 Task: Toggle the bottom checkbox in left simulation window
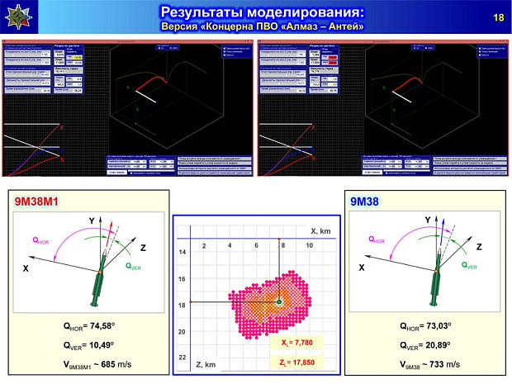(131, 173)
